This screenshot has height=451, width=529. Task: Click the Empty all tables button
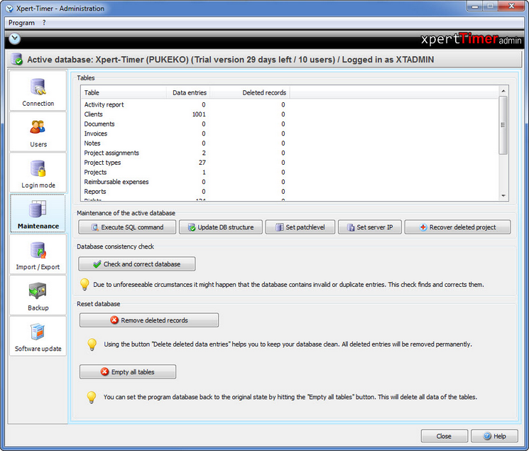(128, 371)
